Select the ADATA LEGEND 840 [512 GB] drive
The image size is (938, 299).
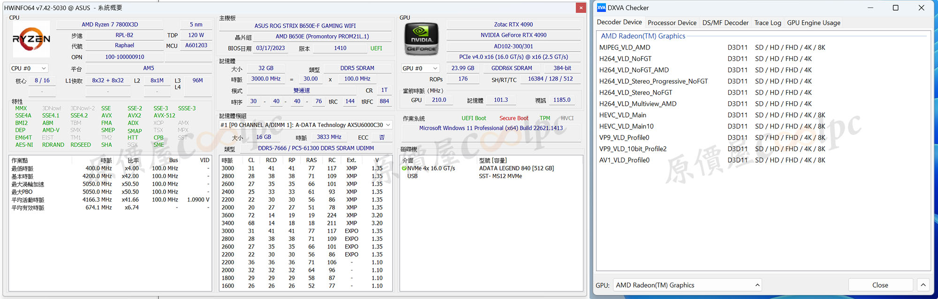point(516,168)
